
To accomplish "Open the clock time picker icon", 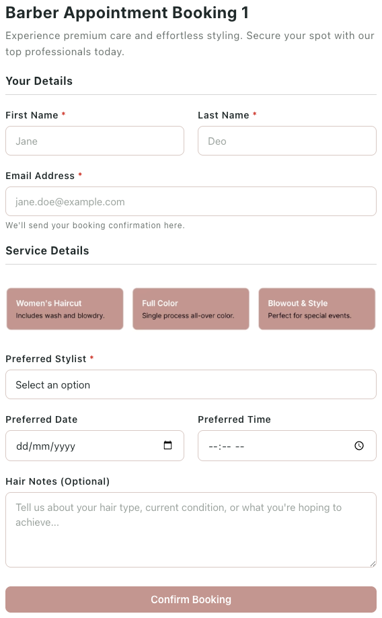I will 359,446.
